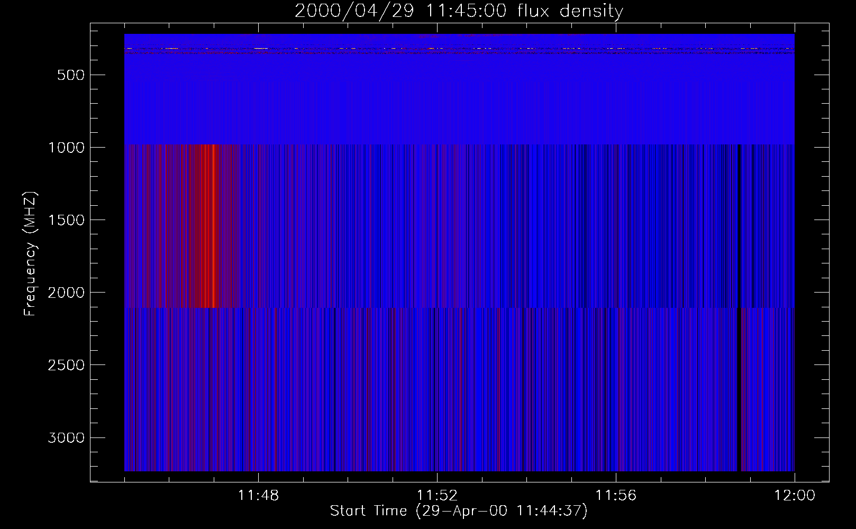Click the 12:00 time tick label
Viewport: 856px width, 529px height.
(795, 496)
